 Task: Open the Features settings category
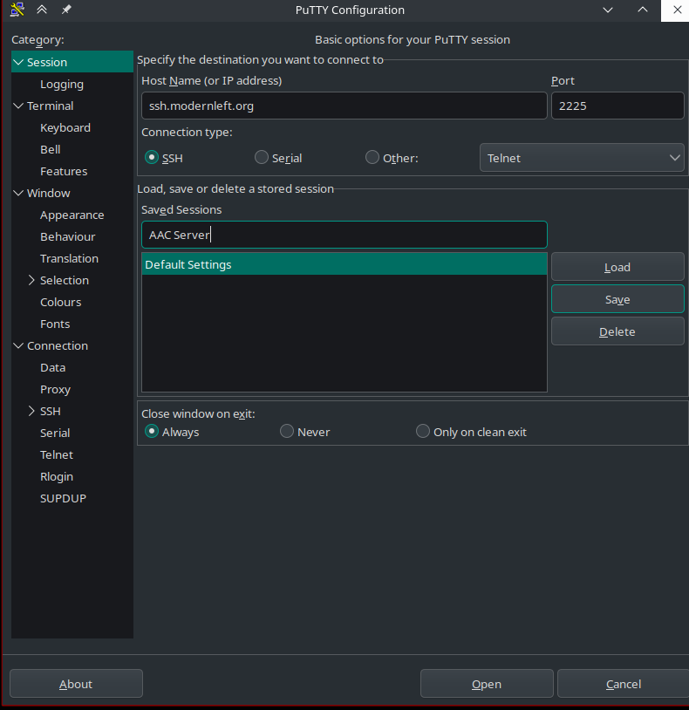64,171
